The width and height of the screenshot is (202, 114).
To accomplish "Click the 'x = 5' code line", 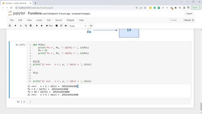I will pos(36,61).
